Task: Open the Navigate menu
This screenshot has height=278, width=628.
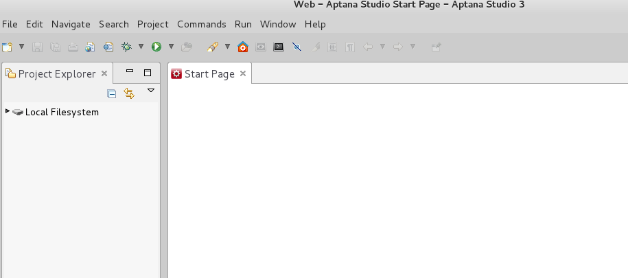Action: tap(71, 25)
